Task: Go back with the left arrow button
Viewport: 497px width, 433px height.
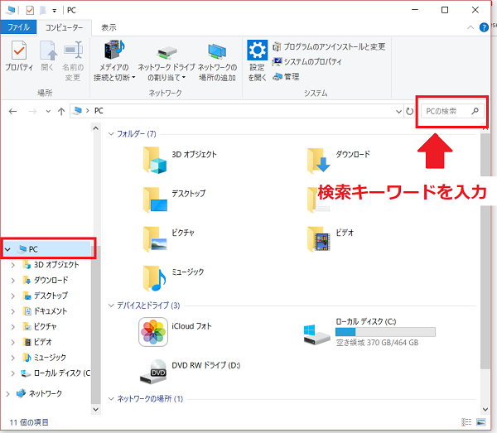Action: point(12,111)
